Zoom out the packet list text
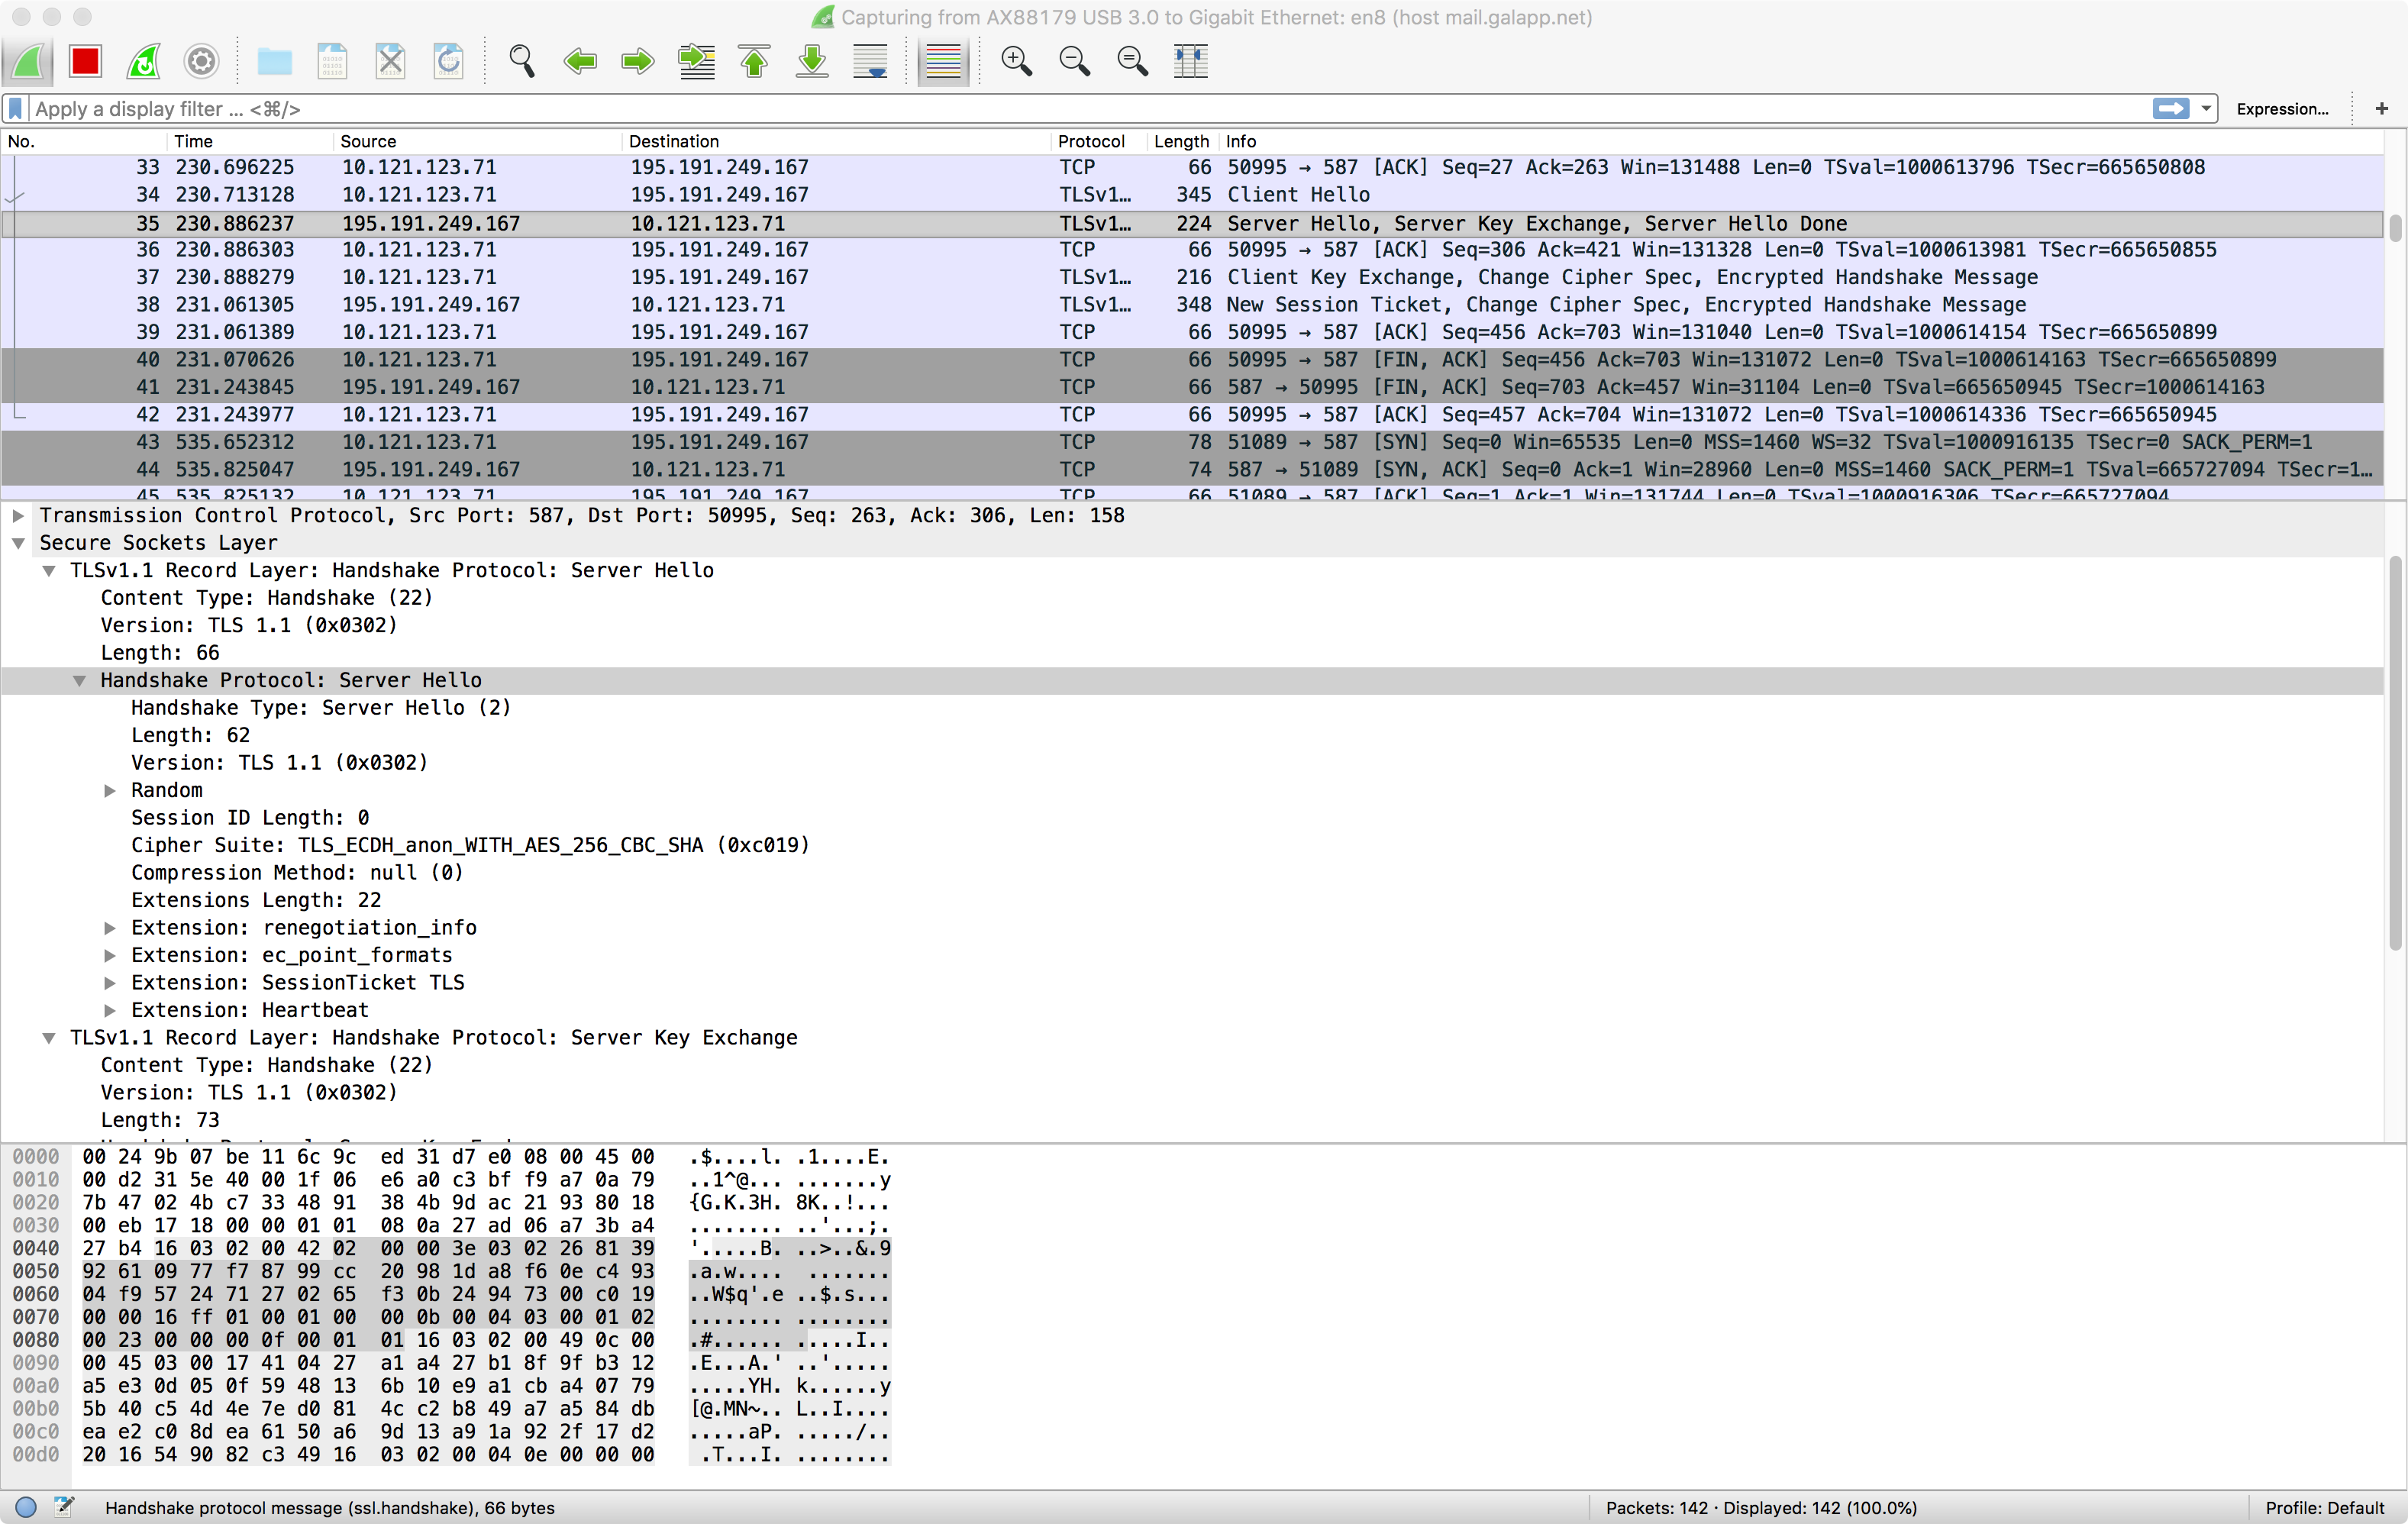 coord(1074,61)
